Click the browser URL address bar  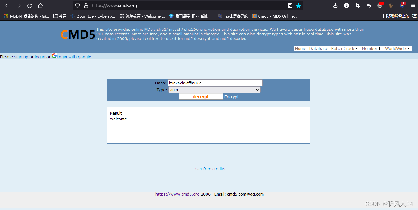[188, 6]
